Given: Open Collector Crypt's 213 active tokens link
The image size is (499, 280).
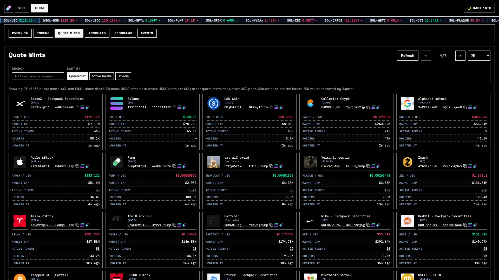Looking at the screenshot, I should (x=388, y=131).
